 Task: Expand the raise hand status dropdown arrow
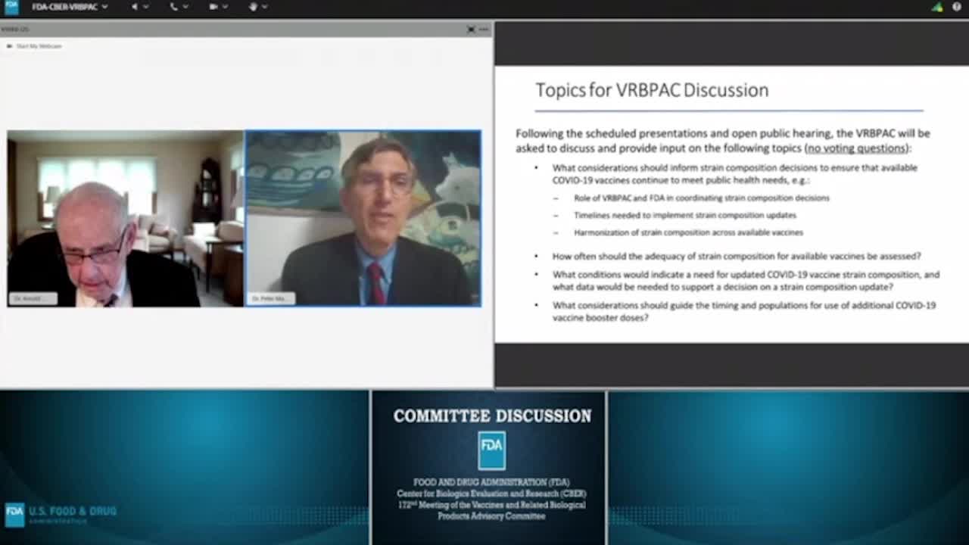(x=265, y=7)
